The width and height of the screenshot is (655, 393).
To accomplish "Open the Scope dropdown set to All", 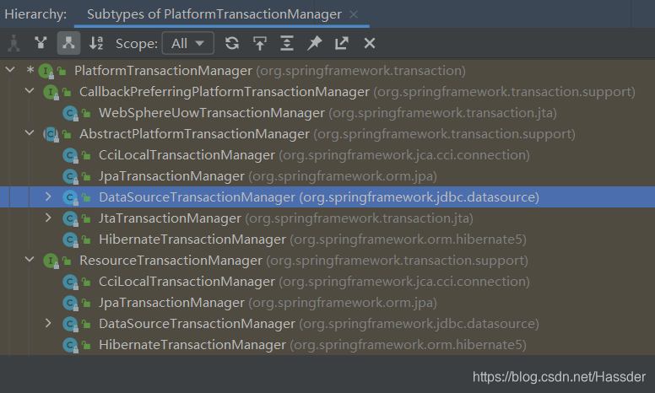I will click(x=187, y=43).
